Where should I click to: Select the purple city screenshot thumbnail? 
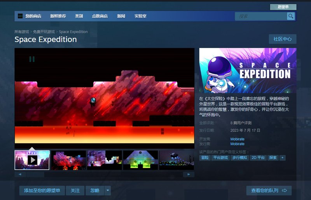coord(105,160)
